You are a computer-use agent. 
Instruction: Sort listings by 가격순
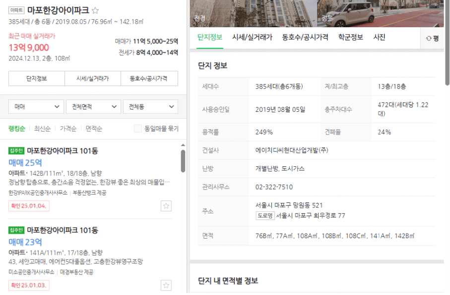click(68, 129)
